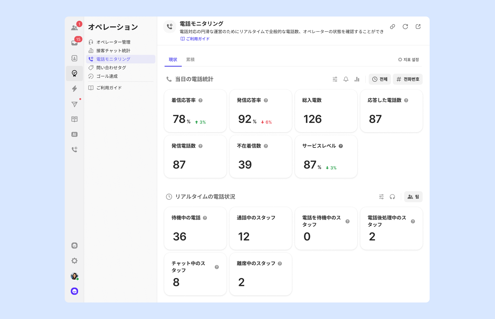The width and height of the screenshot is (495, 319).
Task: Open the AI section in left rail
Action: coord(74,134)
